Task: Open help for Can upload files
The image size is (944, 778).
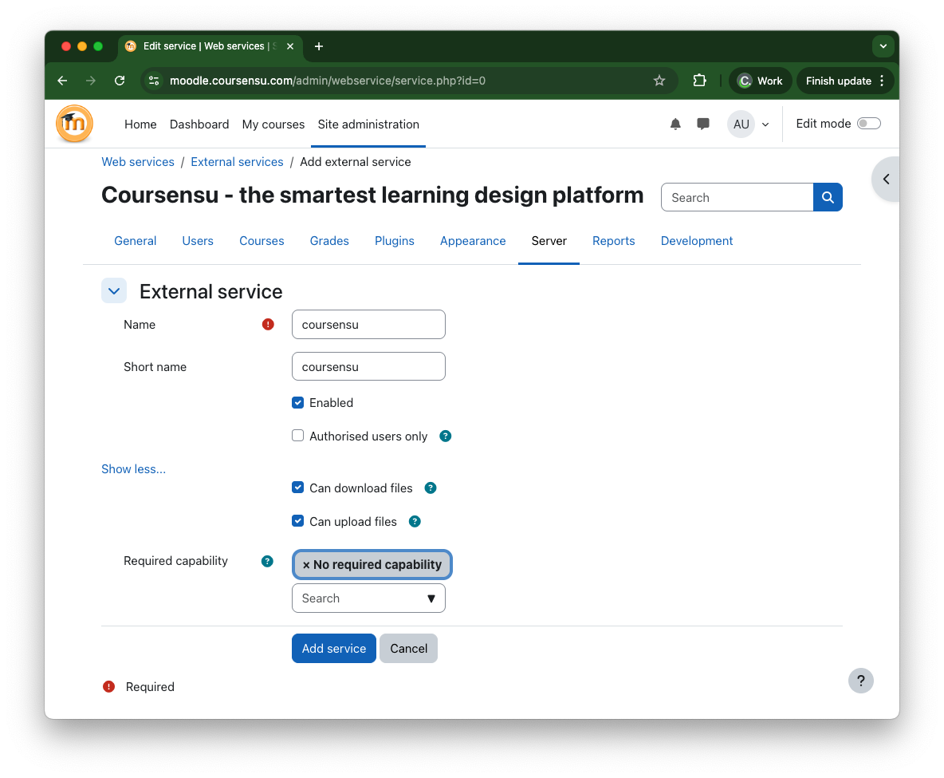Action: click(x=415, y=522)
